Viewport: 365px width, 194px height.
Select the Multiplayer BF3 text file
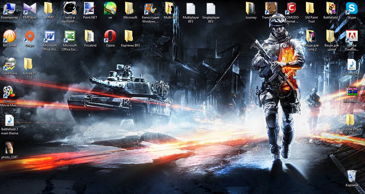191,9
